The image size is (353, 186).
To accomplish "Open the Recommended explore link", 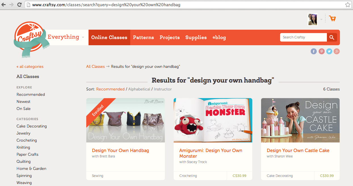I will click(x=31, y=94).
